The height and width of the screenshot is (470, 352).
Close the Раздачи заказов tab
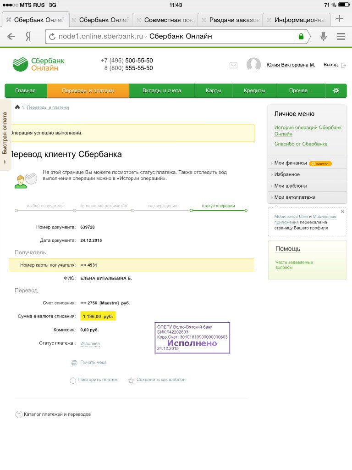[x=204, y=20]
